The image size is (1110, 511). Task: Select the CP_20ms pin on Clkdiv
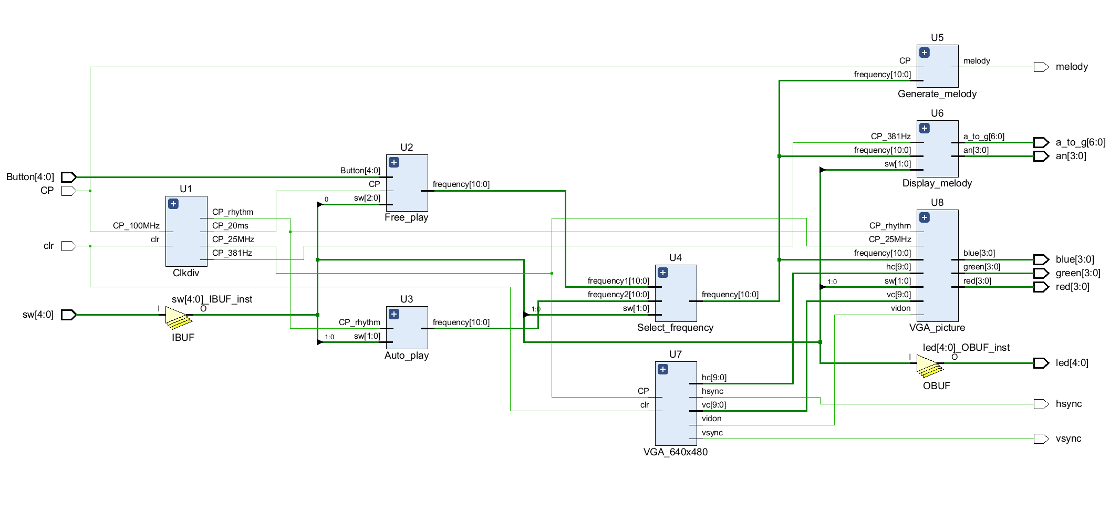coord(230,226)
